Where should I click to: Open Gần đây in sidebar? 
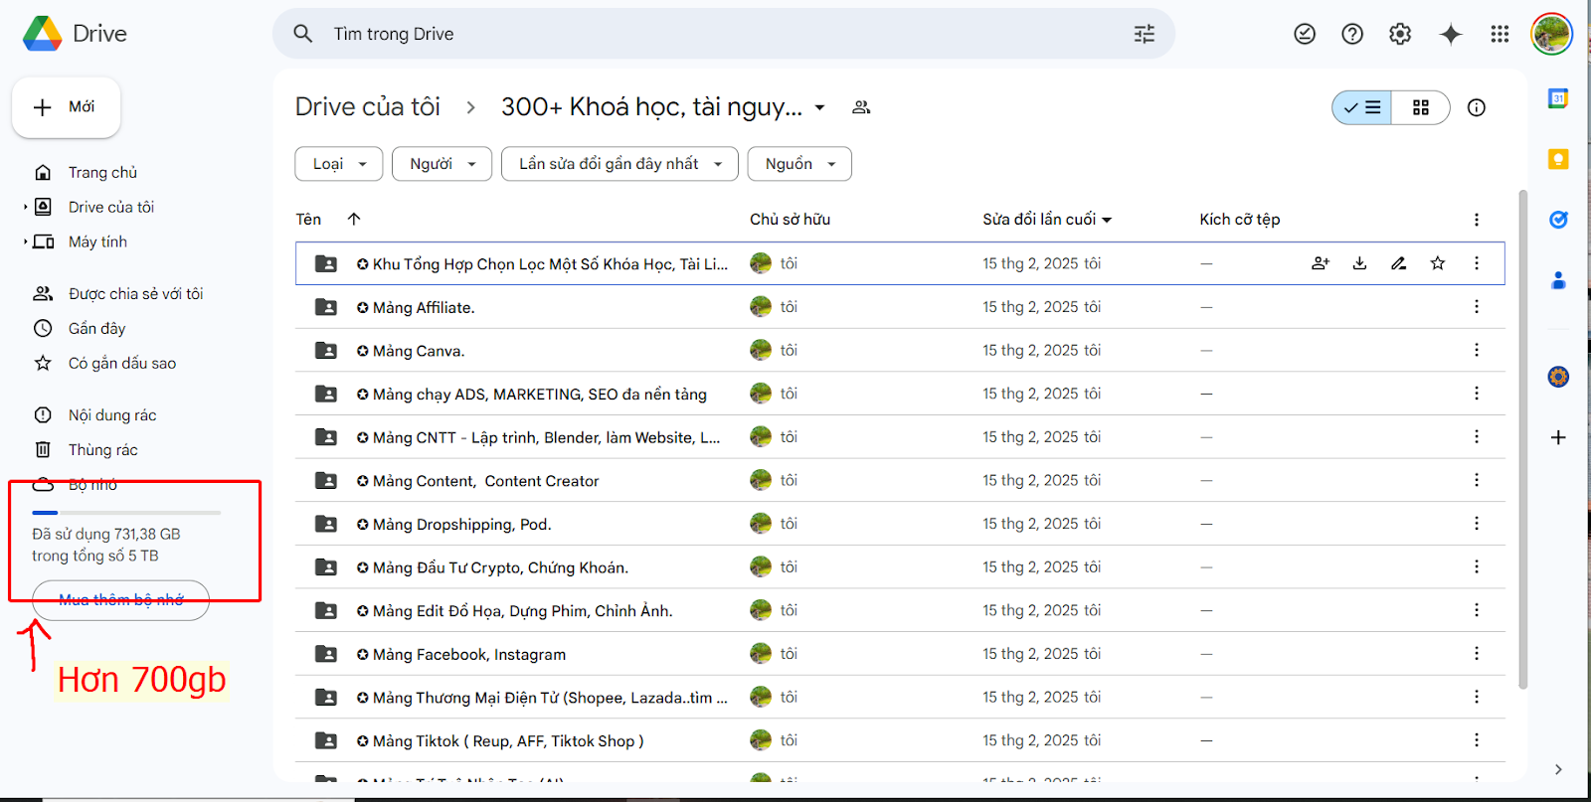(x=96, y=329)
